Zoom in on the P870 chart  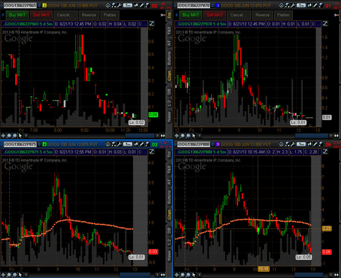(183, 136)
